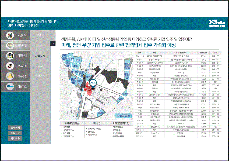Open the 미래가치 submenu item
229x161 pixels.
tap(40, 76)
